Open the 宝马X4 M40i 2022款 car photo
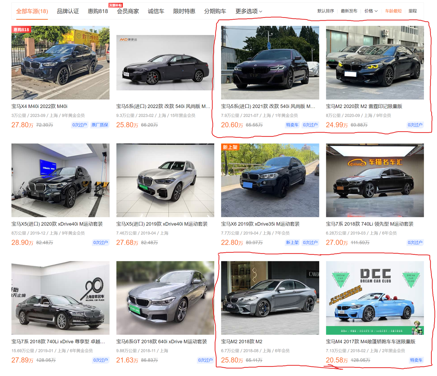 pyautogui.click(x=60, y=63)
